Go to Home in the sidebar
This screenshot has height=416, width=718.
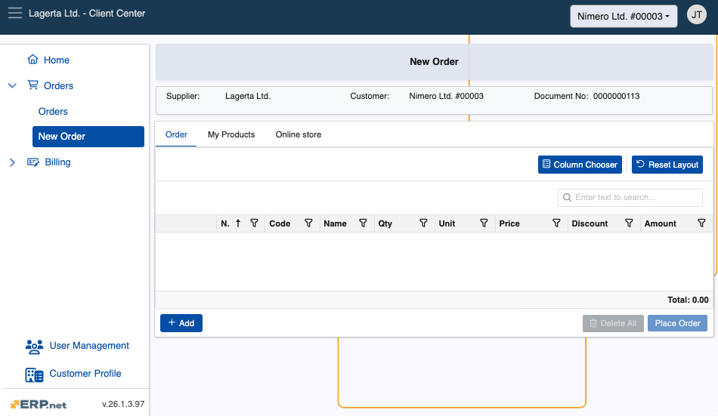[x=57, y=60]
